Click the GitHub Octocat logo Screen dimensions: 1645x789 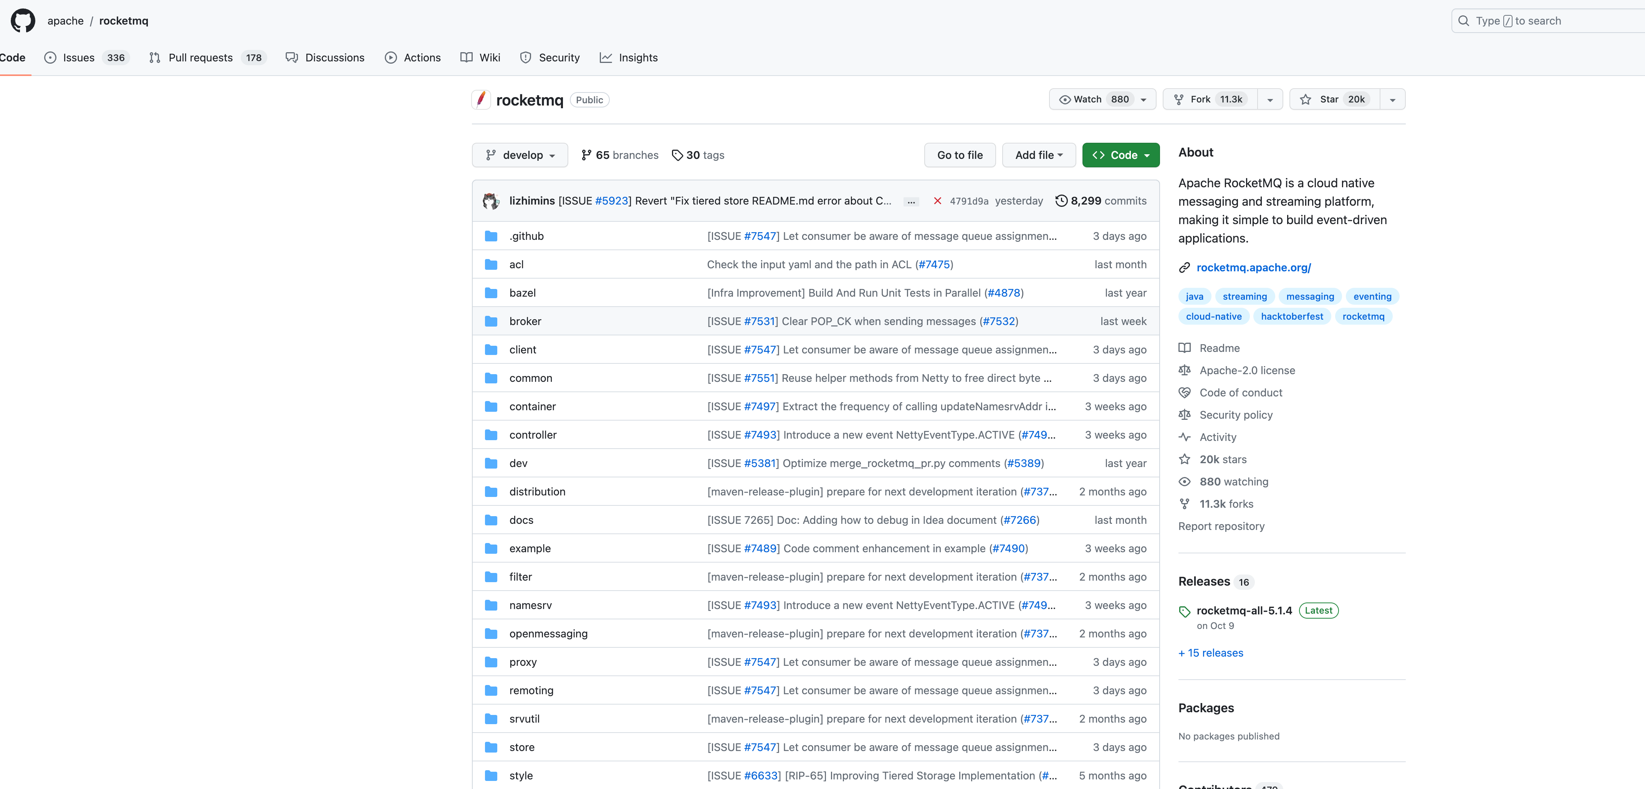(x=23, y=20)
